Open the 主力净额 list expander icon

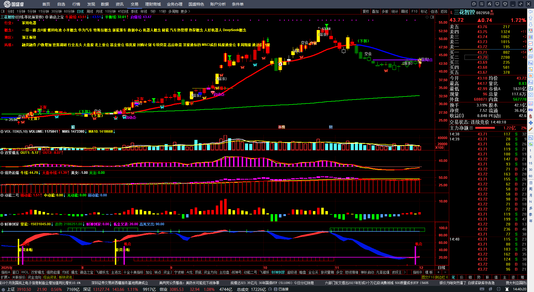[471, 128]
